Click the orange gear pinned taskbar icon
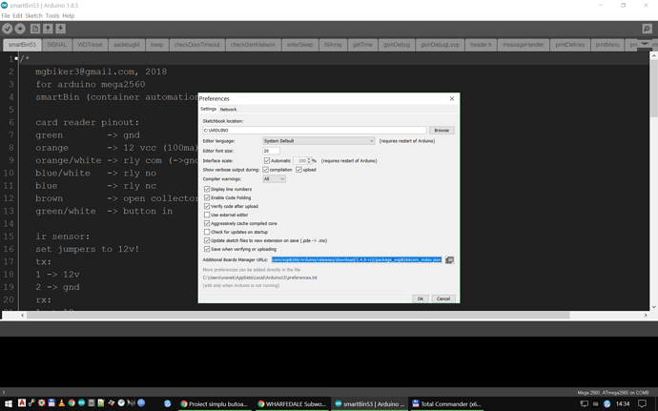The width and height of the screenshot is (658, 411). point(42,403)
